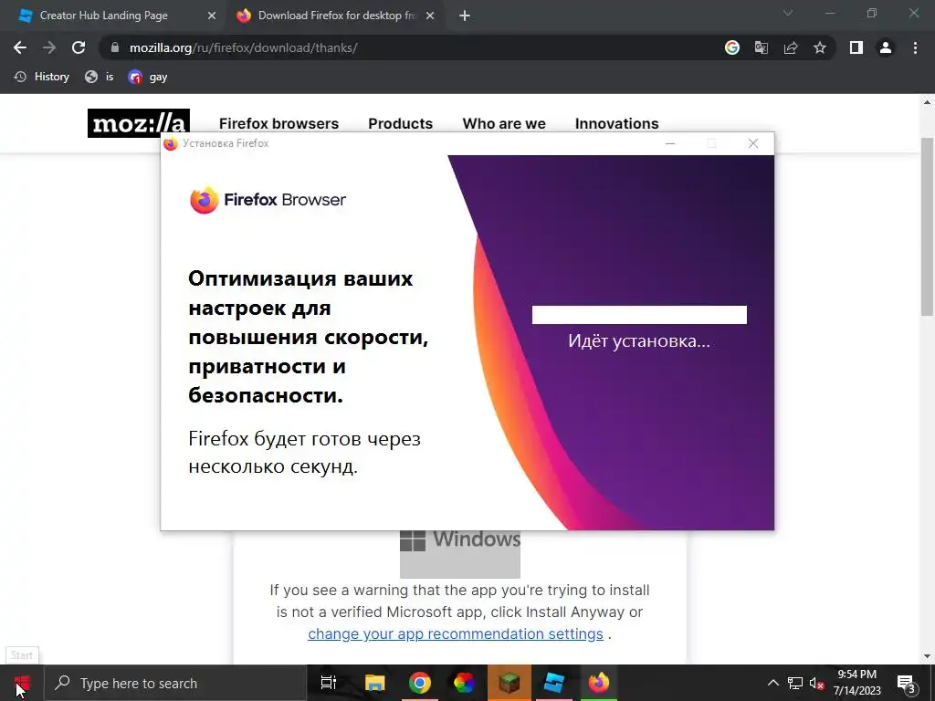Viewport: 935px width, 701px height.
Task: Close the Firefox installer window
Action: pyautogui.click(x=753, y=143)
